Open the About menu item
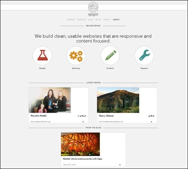Viewport: 188px width, 169px height. (98, 20)
